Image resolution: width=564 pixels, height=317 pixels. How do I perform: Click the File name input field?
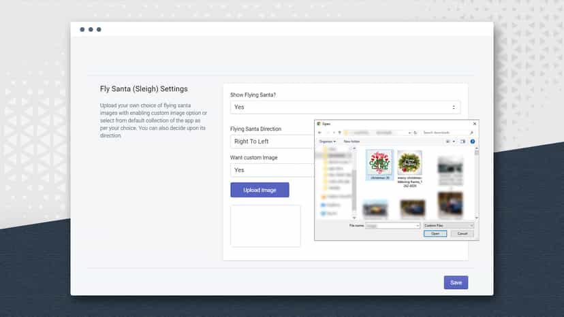pos(392,226)
